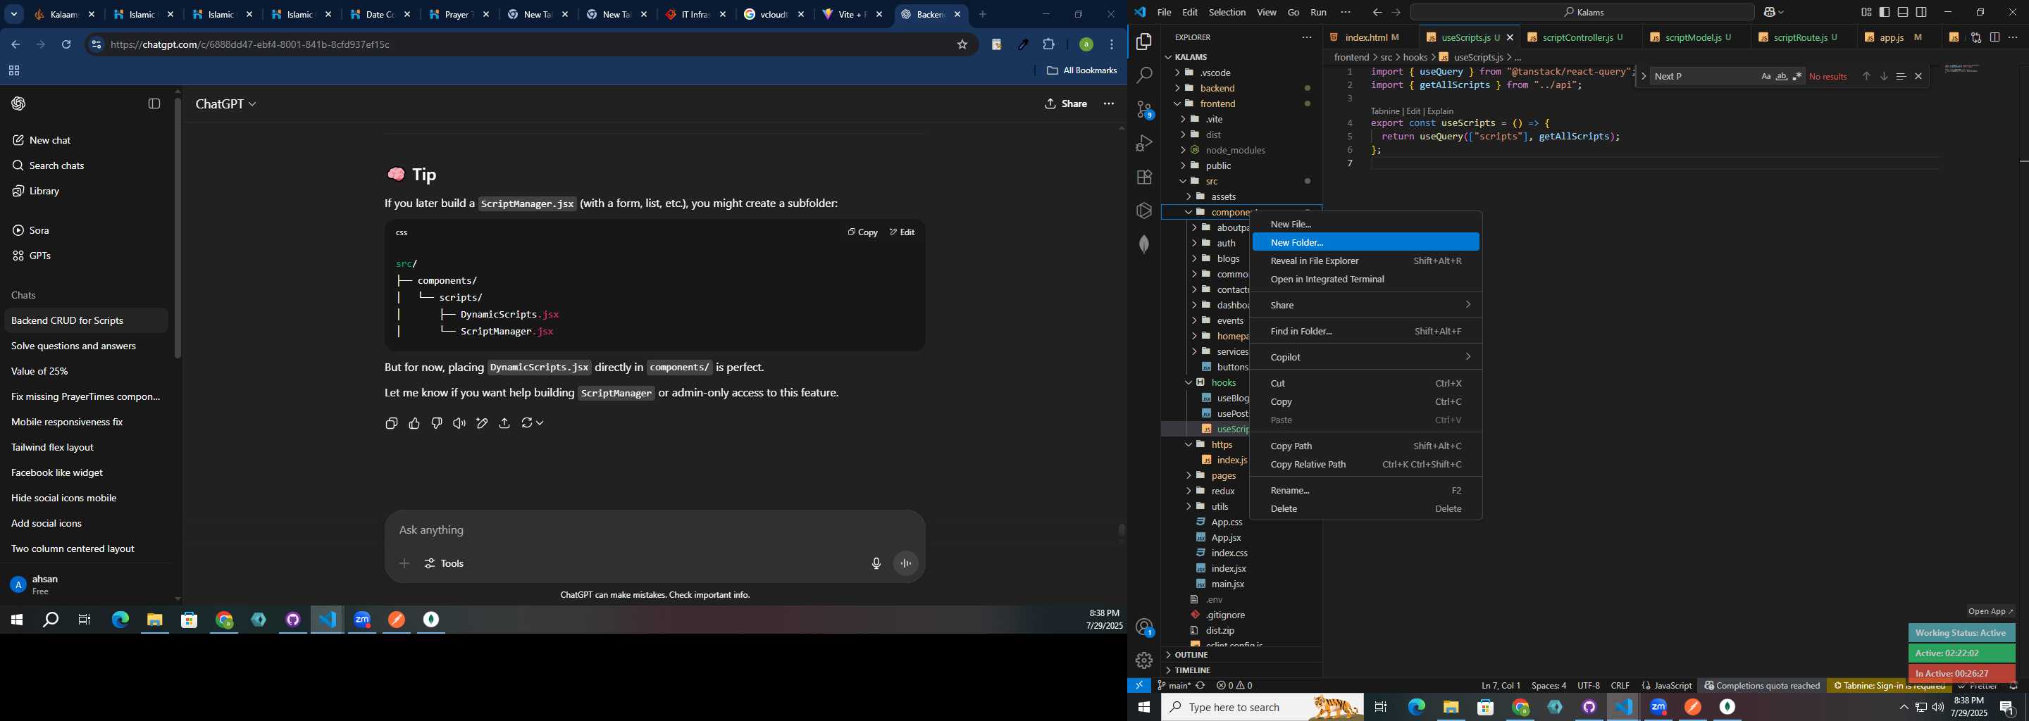Click Zoom icon in bottom-right Windows taskbar
The width and height of the screenshot is (2029, 721).
1659,708
